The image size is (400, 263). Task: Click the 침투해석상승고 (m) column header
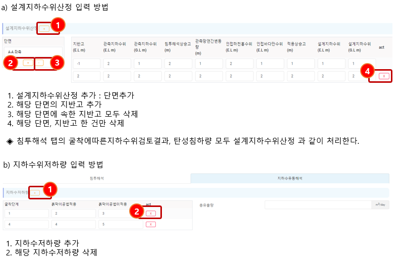178,47
